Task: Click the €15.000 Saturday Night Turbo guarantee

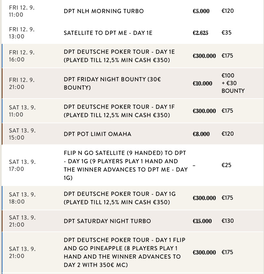Action: 202,221
